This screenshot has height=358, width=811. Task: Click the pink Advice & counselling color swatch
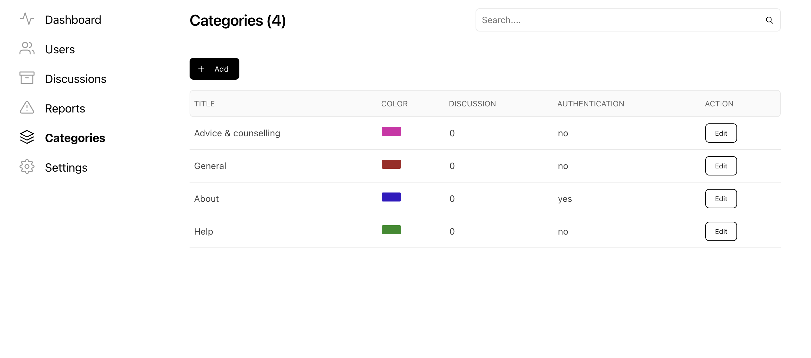pyautogui.click(x=391, y=132)
